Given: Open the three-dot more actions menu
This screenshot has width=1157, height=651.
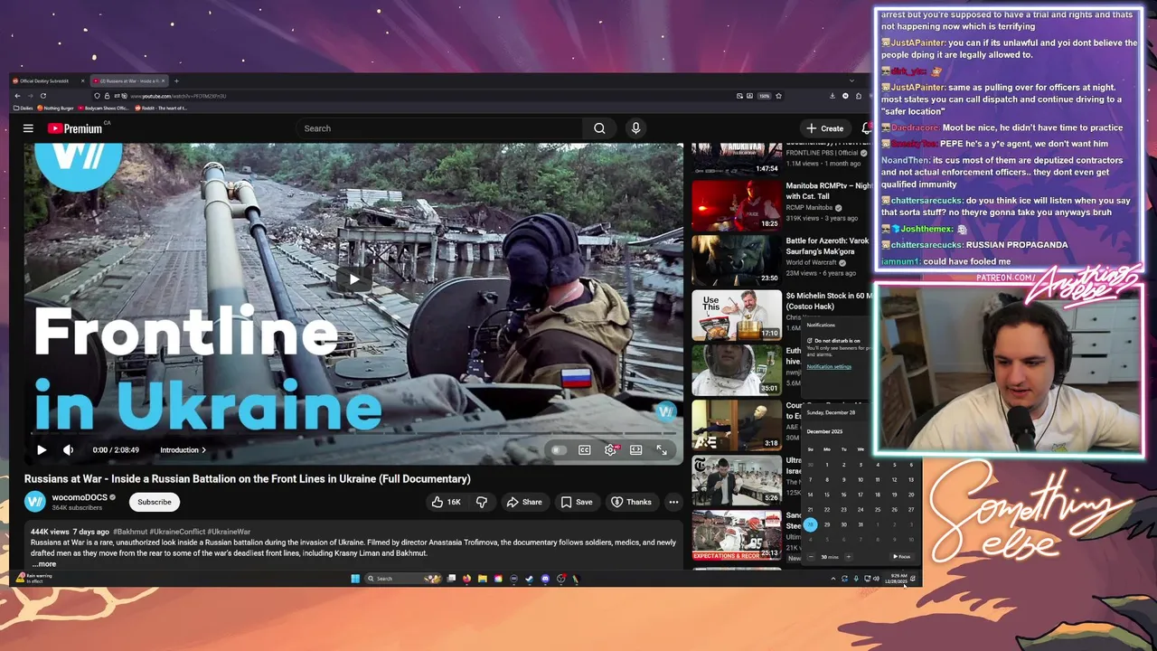Looking at the screenshot, I should (673, 502).
